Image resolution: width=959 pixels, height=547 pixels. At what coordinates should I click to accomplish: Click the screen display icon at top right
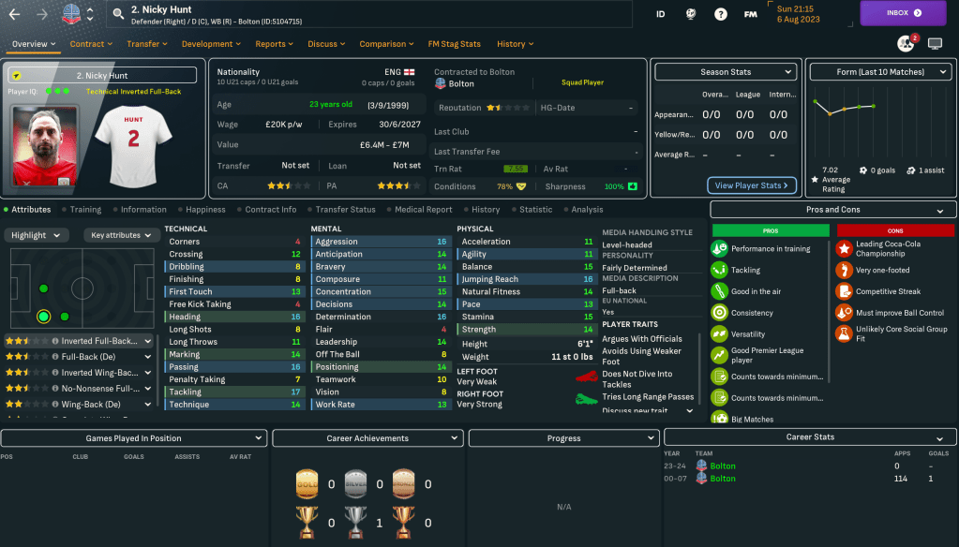(935, 44)
